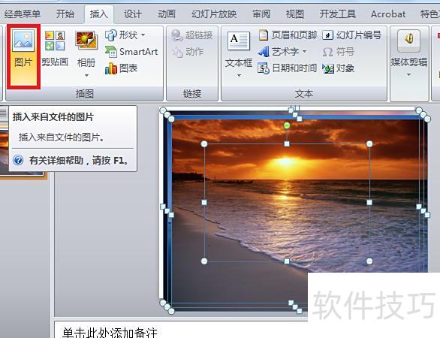Open the 开发工具 tab
Viewport: 440px width, 338px height.
click(x=338, y=14)
